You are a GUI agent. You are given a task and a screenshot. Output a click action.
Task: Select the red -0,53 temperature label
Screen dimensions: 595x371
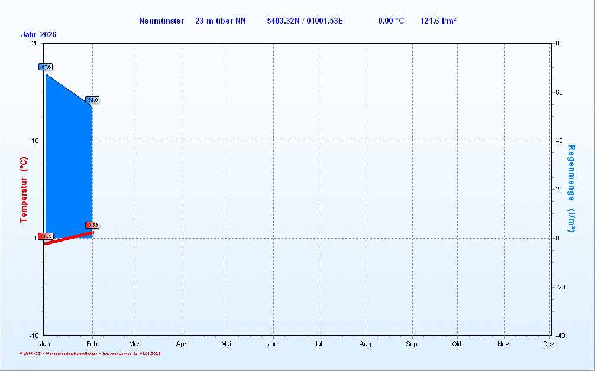click(46, 236)
